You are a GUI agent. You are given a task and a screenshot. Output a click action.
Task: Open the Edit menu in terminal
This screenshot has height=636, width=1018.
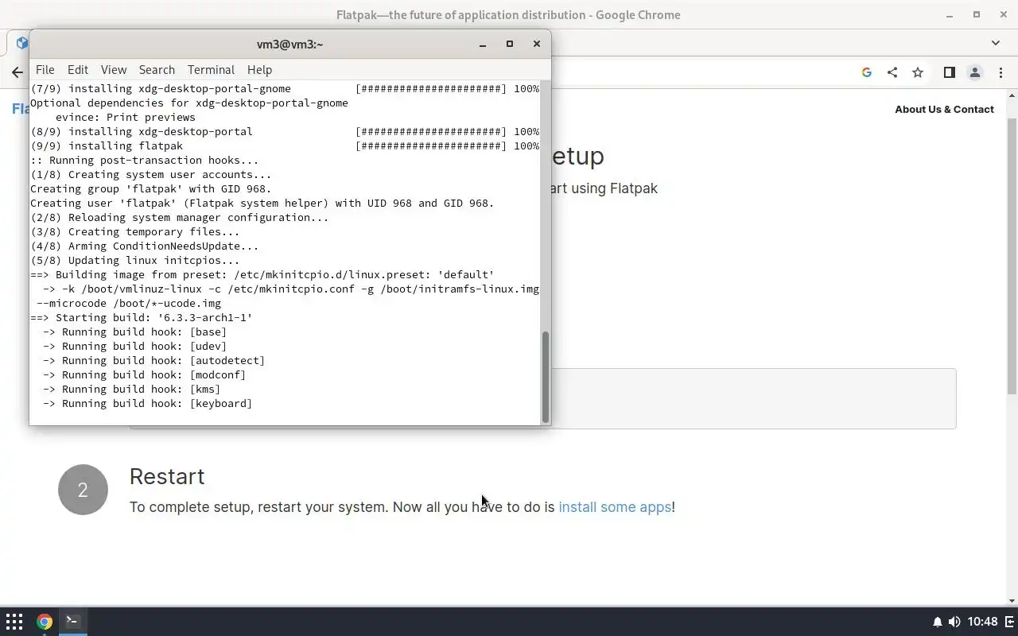coord(77,70)
